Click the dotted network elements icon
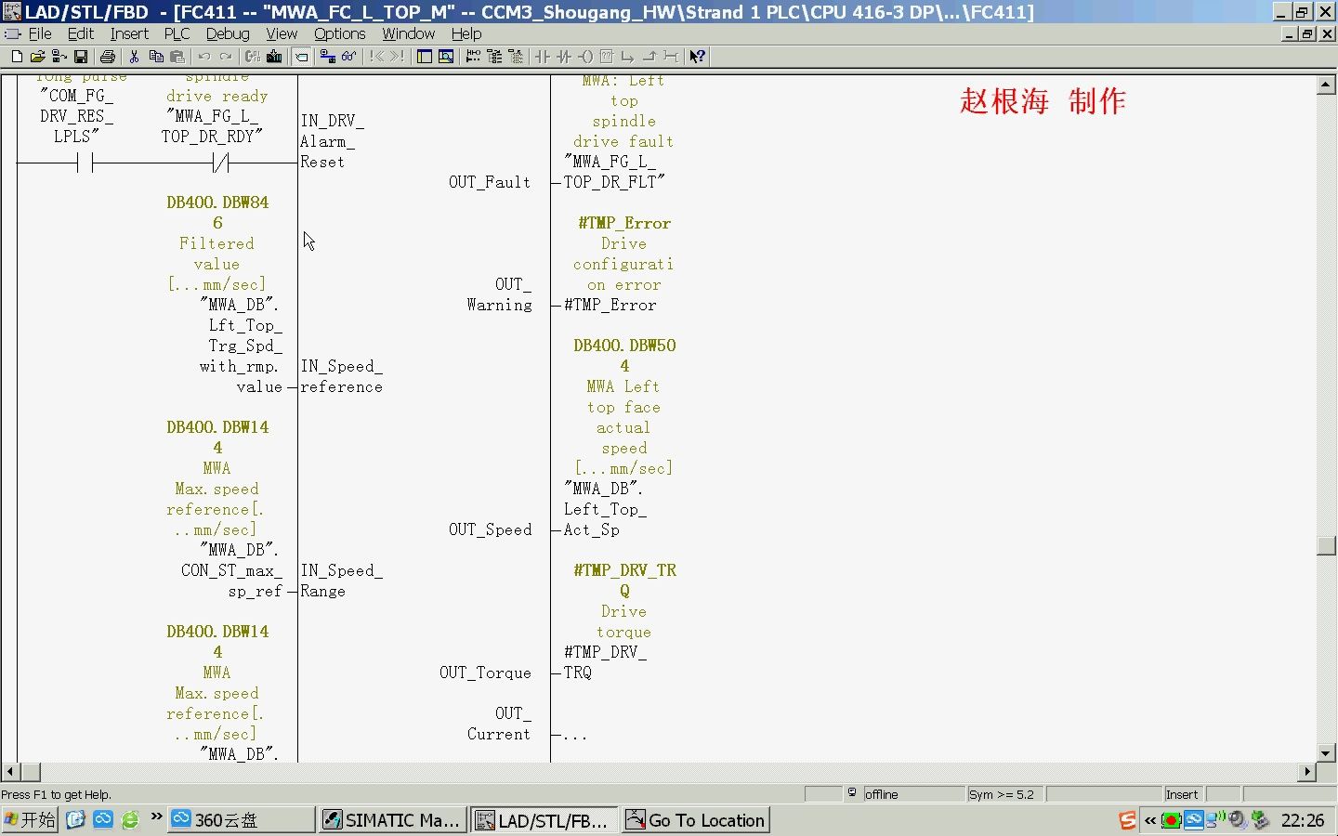The width and height of the screenshot is (1338, 836). tap(517, 57)
